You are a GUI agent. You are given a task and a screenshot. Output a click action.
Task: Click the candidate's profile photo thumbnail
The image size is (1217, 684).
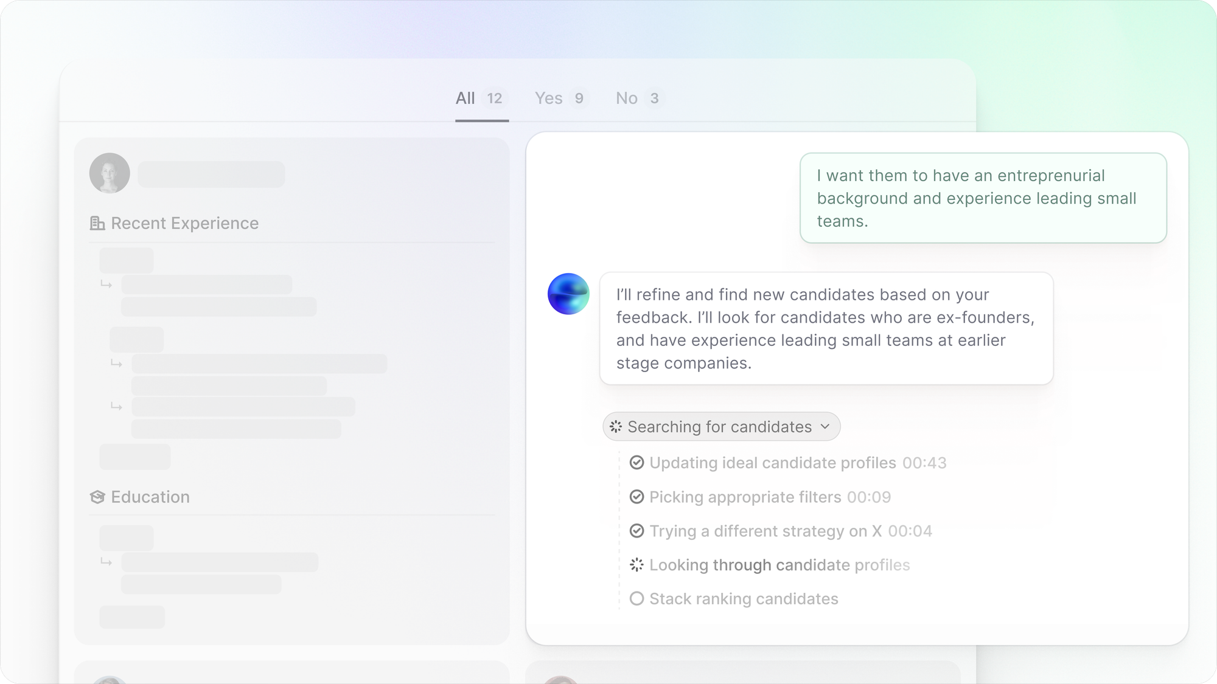pos(110,173)
